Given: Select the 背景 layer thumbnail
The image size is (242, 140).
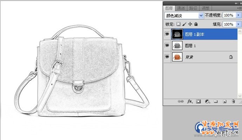Looking at the screenshot, I should 177,57.
